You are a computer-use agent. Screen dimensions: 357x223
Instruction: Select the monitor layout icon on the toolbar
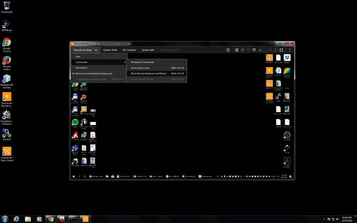[236, 50]
